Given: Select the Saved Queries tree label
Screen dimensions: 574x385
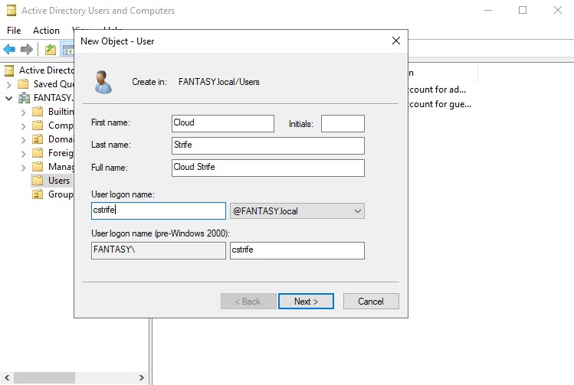Looking at the screenshot, I should pos(54,84).
